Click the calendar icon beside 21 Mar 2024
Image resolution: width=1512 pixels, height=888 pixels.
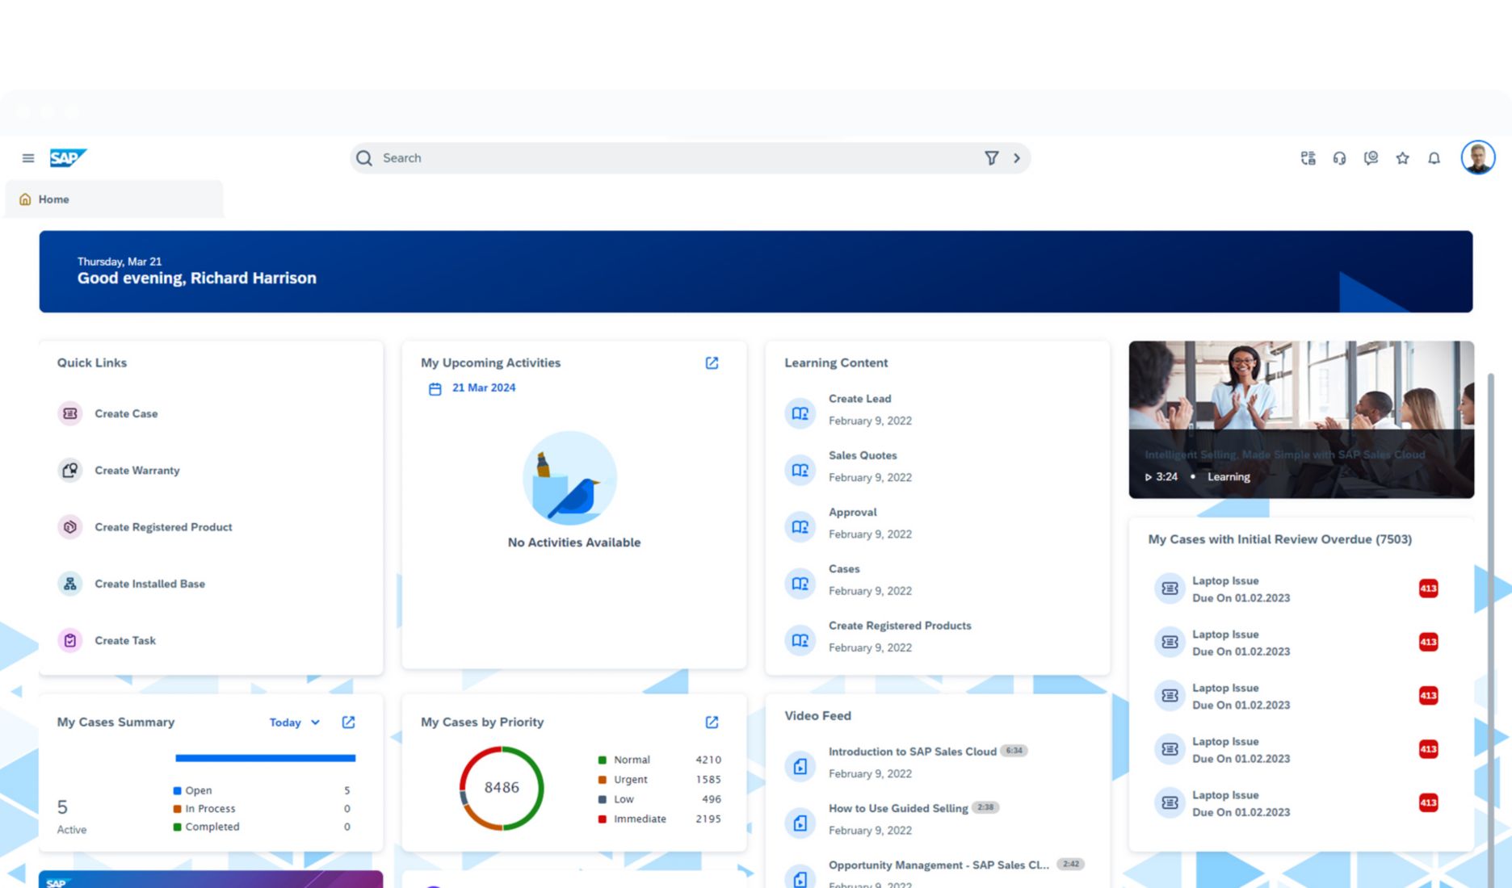(435, 389)
